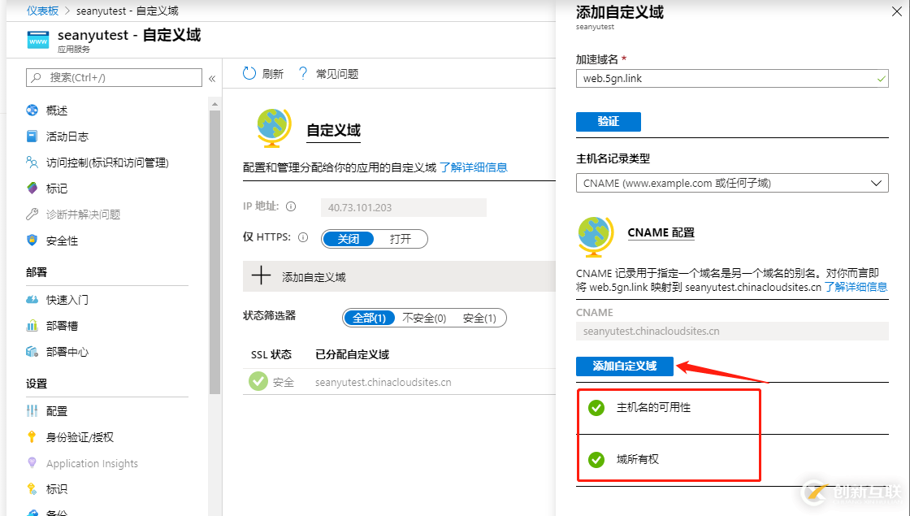Click the 概述 overview icon
The height and width of the screenshot is (516, 910).
pyautogui.click(x=32, y=111)
